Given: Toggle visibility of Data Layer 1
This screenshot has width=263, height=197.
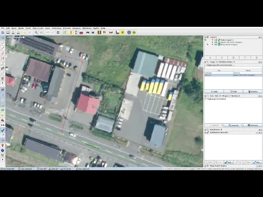Looking at the screenshot, I should 213,40.
